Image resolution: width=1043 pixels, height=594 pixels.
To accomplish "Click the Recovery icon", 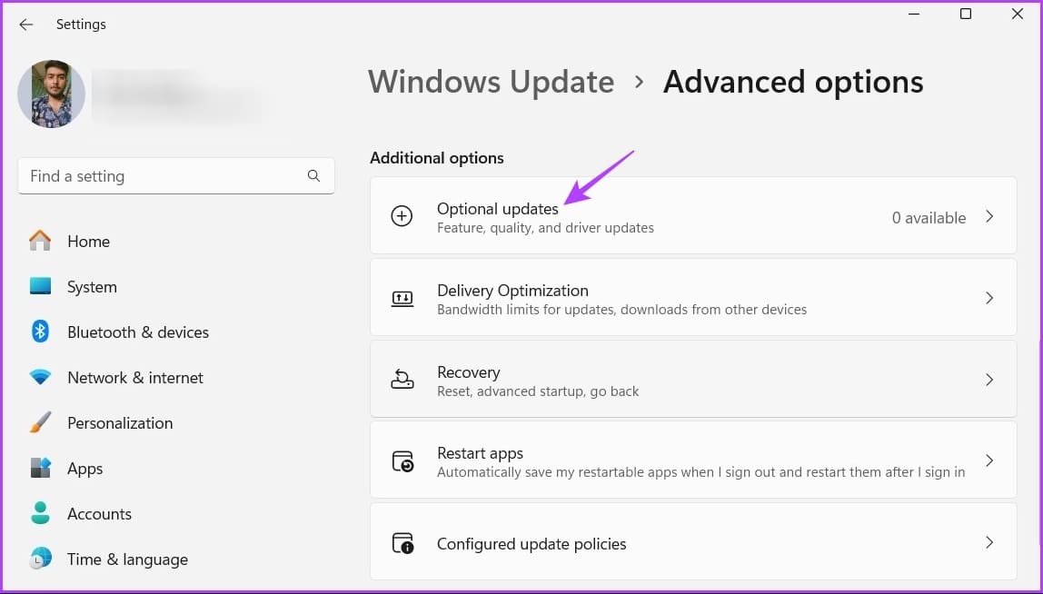I will [402, 379].
